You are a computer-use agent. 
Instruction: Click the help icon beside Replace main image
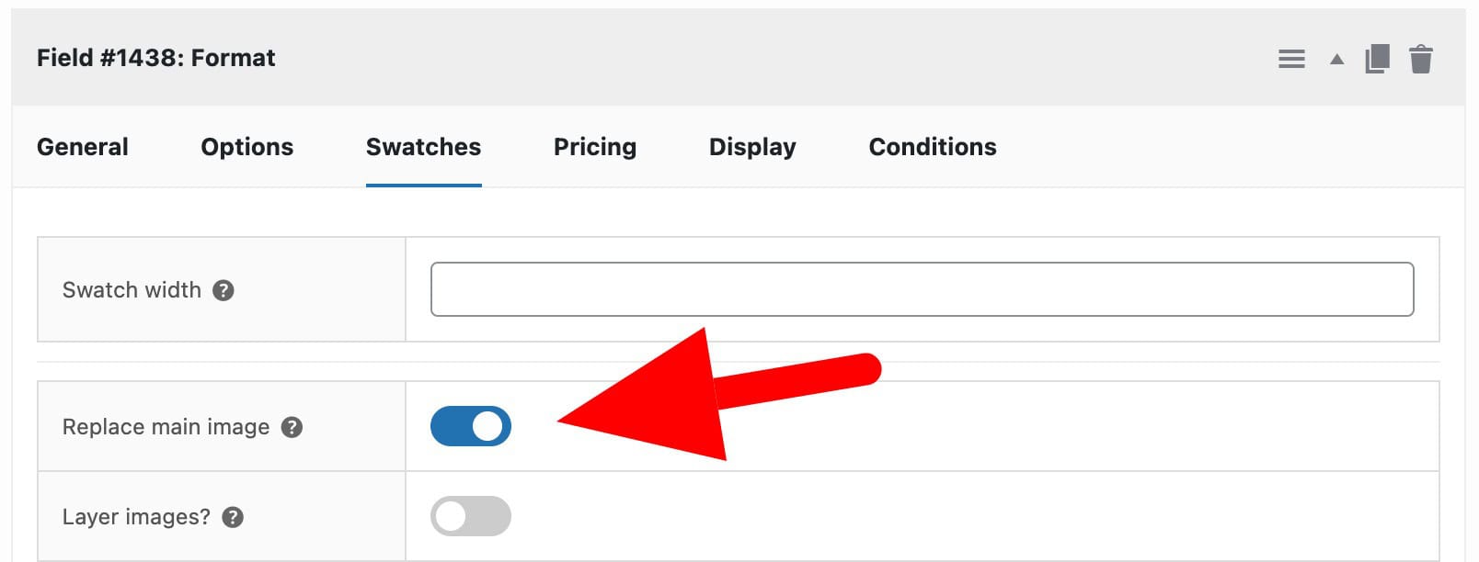[x=292, y=427]
